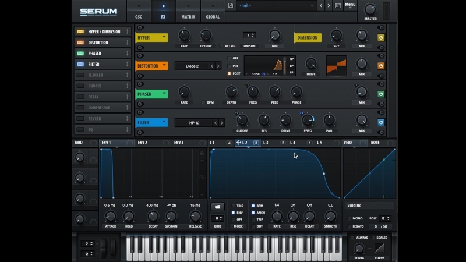Select LP distortion filter mode
The image size is (466, 262).
click(292, 72)
